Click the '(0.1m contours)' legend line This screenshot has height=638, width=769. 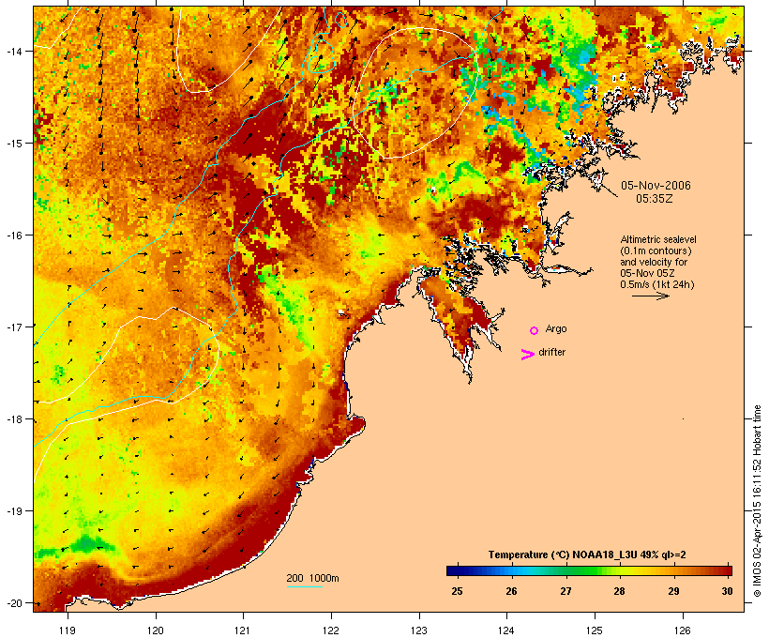click(656, 251)
